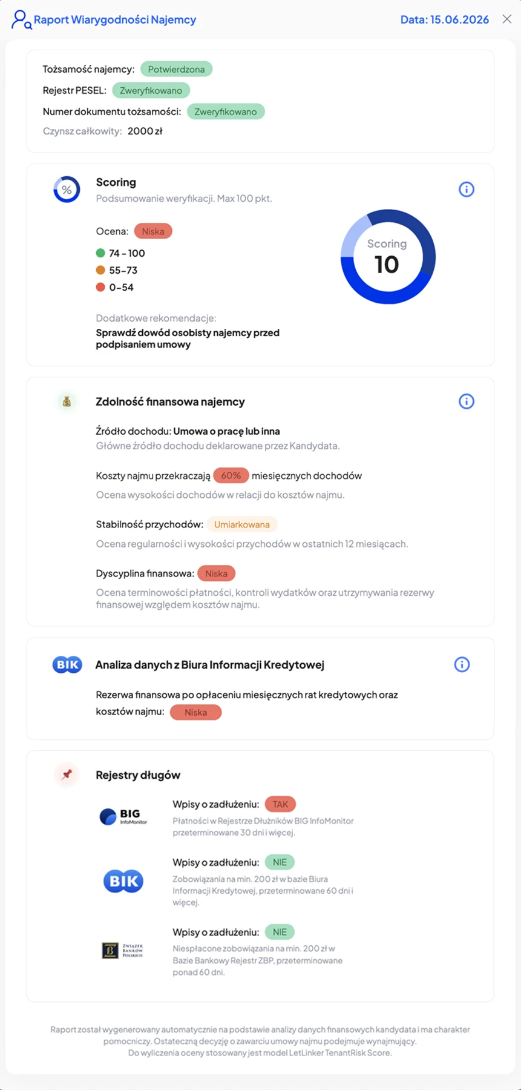This screenshot has width=521, height=1090.
Task: Click the tenant search icon in header
Action: click(x=21, y=19)
